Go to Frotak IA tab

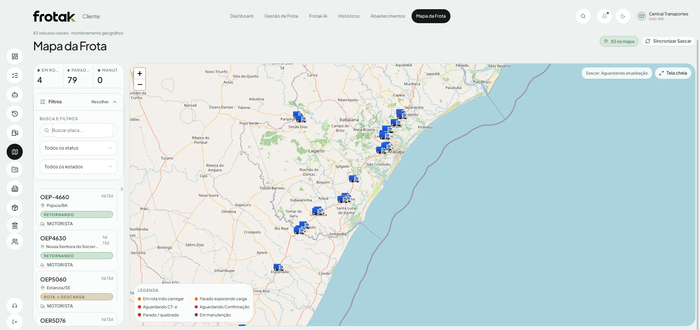click(x=318, y=16)
